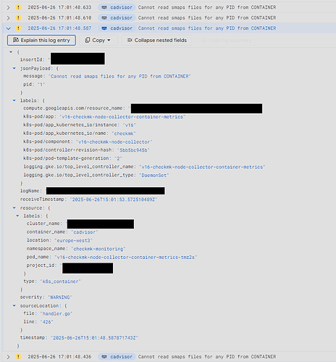Collapse the resource field

pos(14,207)
